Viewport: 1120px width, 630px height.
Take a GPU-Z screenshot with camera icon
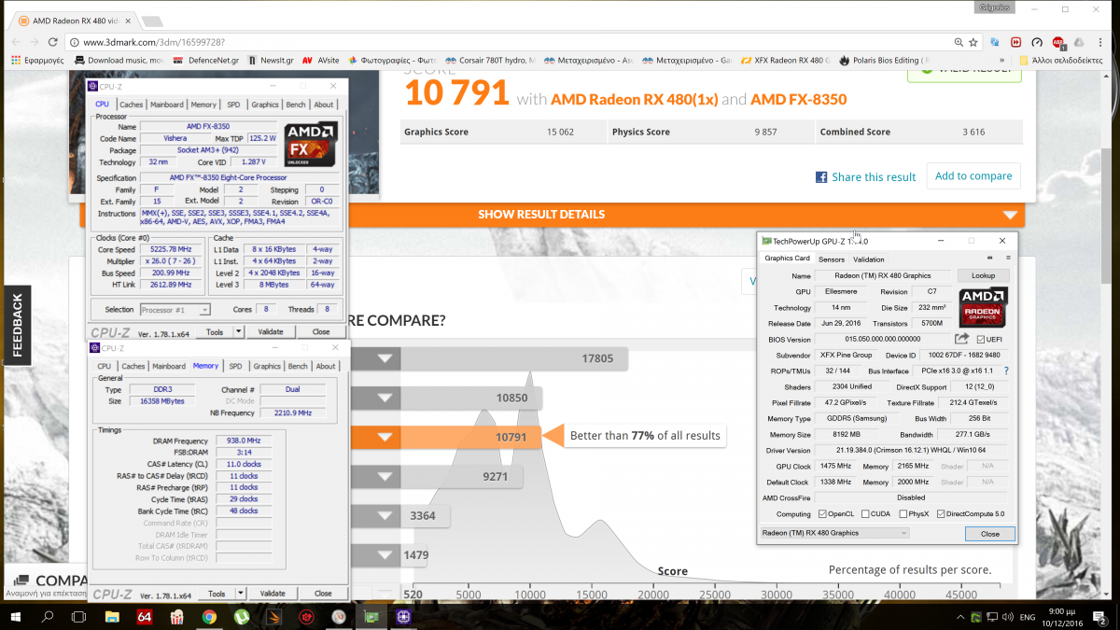(990, 259)
